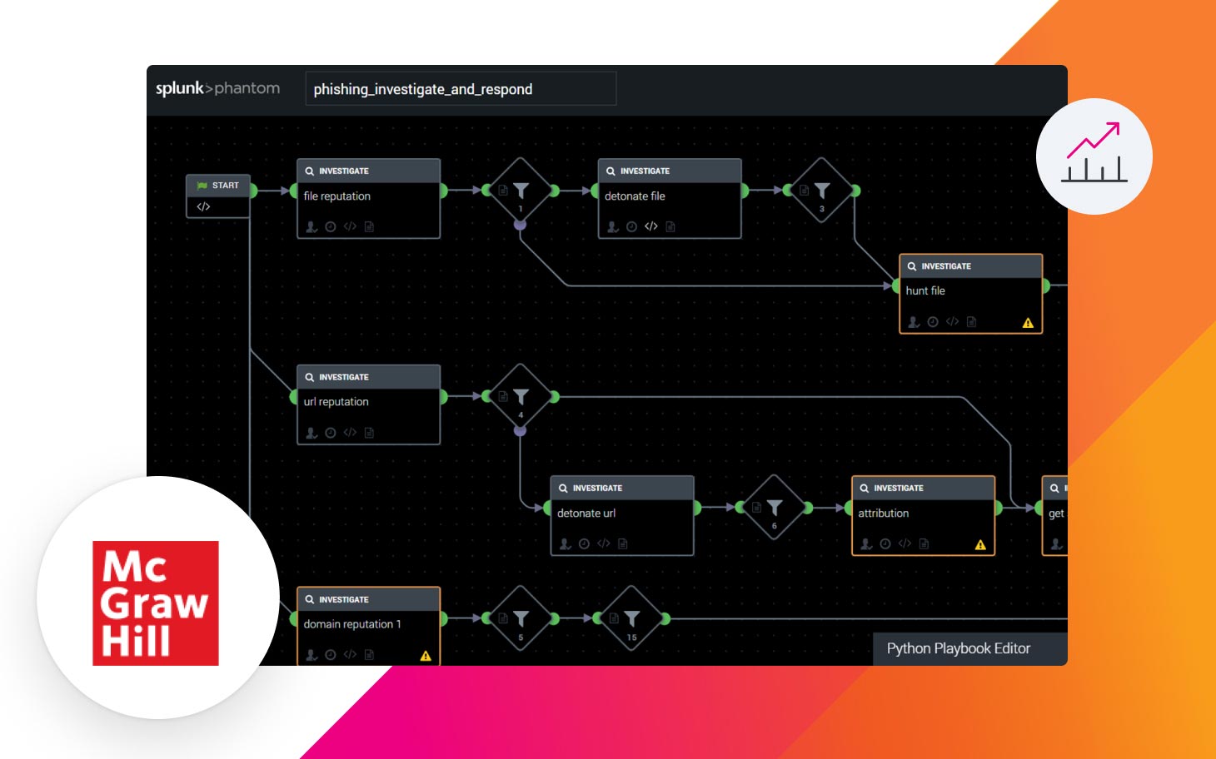This screenshot has height=759, width=1216.
Task: Open the code icon in domain reputation 1 block
Action: 350,655
